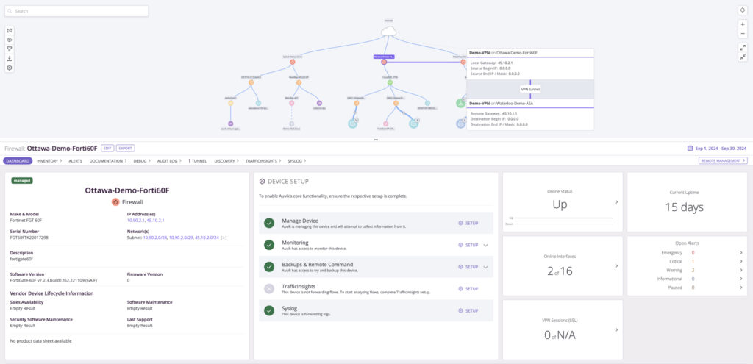Click the map layout icon in left toolbar
Viewport: 753px width, 364px height.
(x=10, y=30)
